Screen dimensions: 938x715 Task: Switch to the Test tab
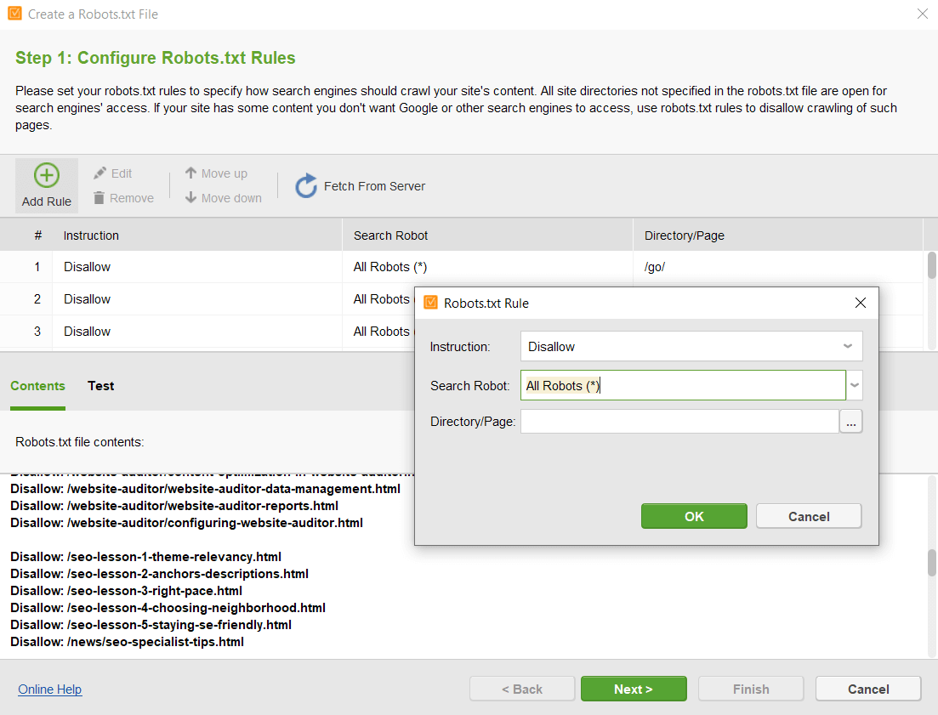coord(100,386)
